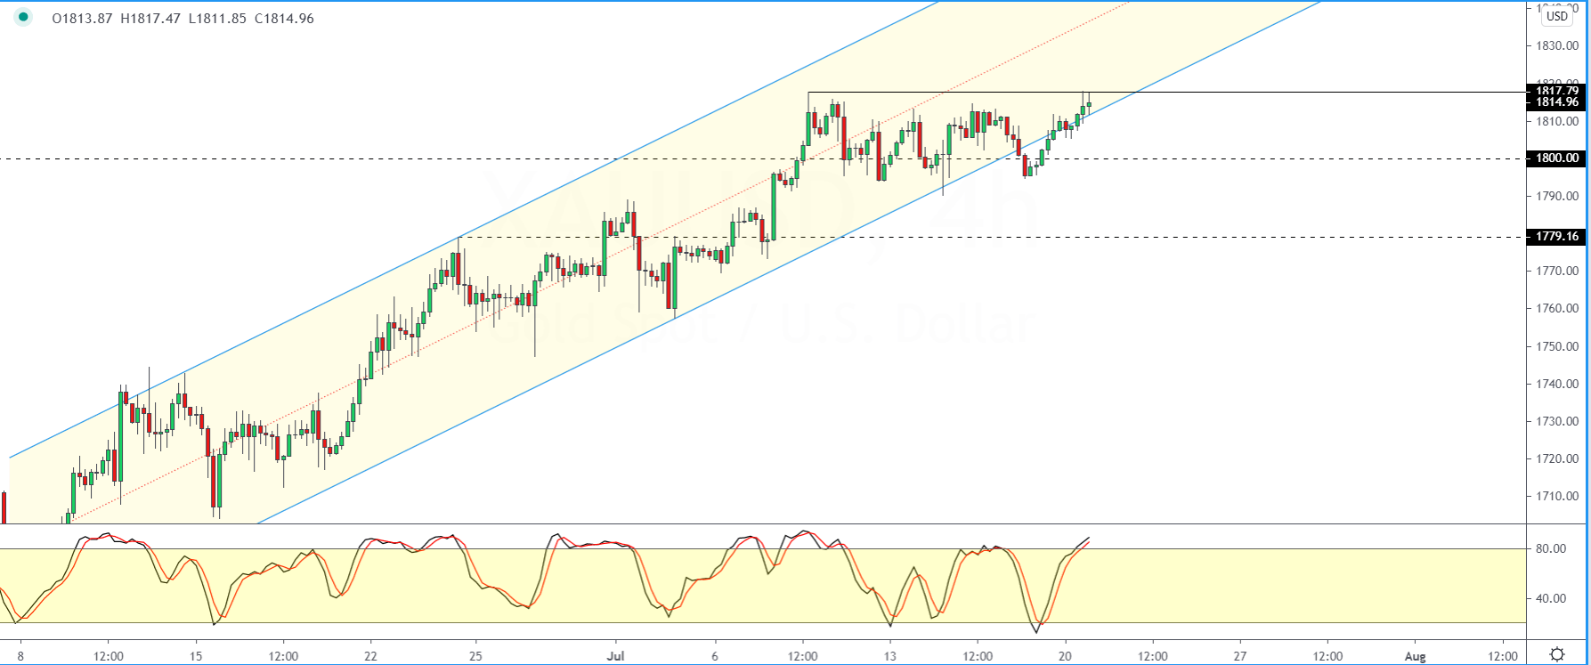1591x665 pixels.
Task: Click date 8 on the time axis
Action: (x=20, y=656)
